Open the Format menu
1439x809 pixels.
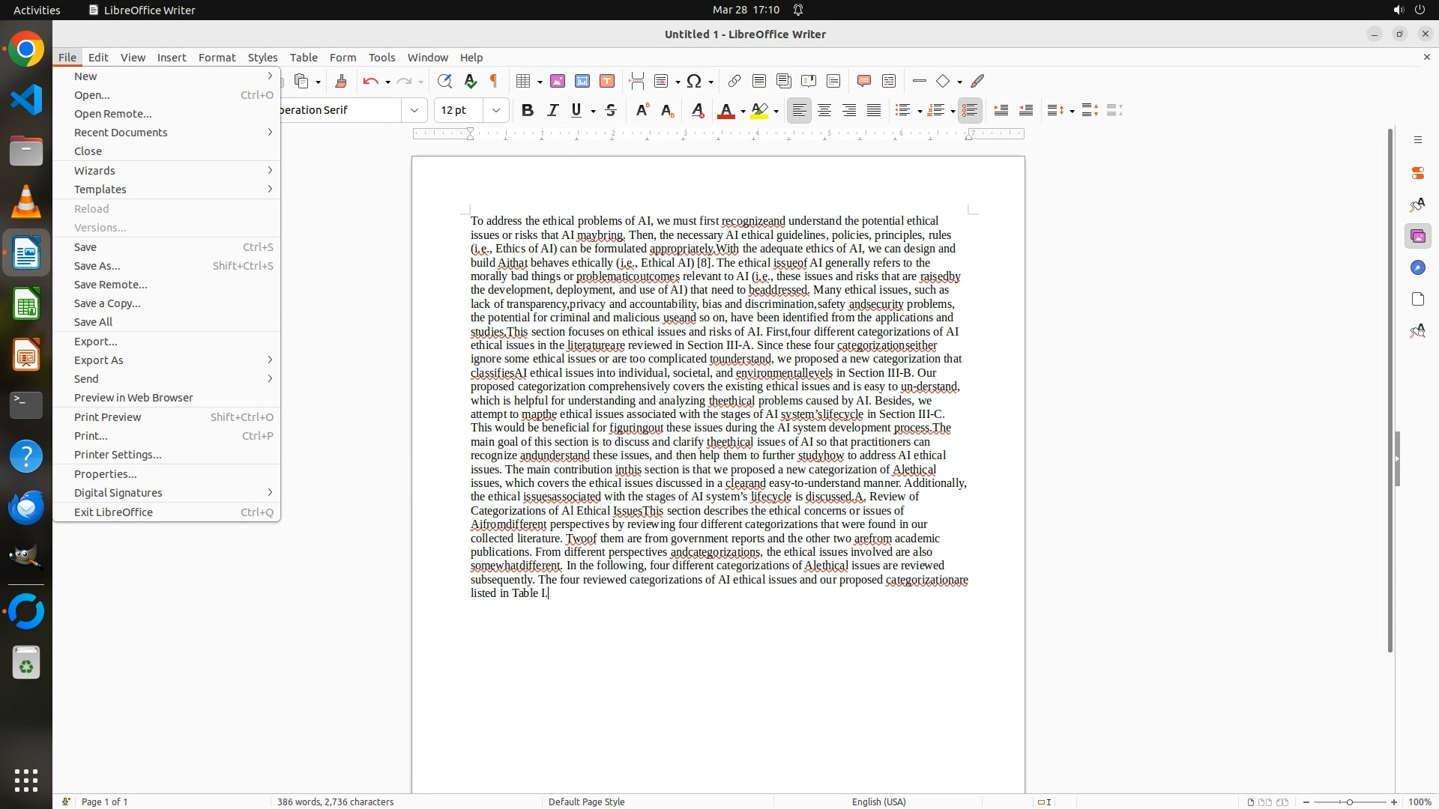217,58
